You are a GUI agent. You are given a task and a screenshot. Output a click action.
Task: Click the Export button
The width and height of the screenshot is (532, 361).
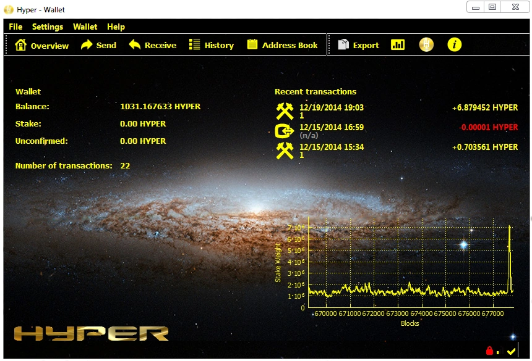click(357, 44)
